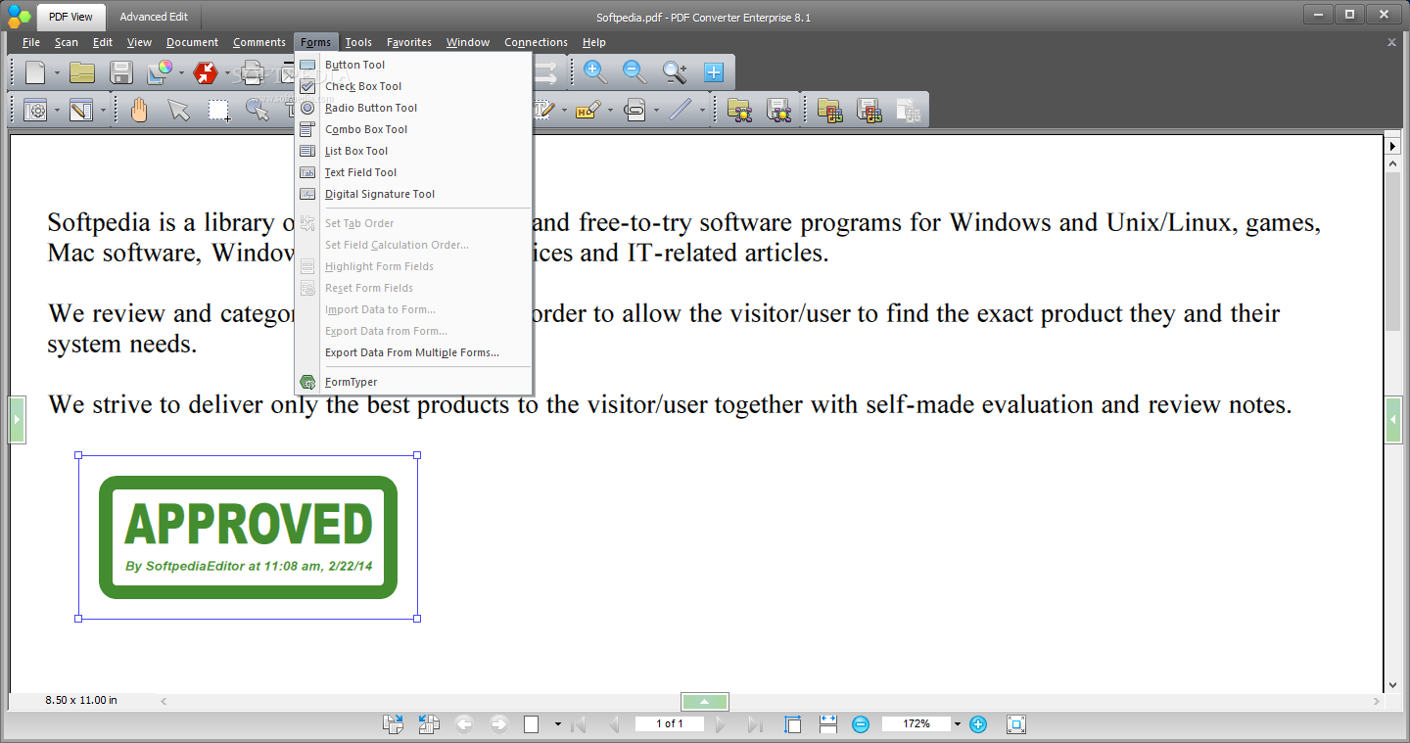This screenshot has width=1410, height=743.
Task: Open the paperclip tool dropdown arrow
Action: click(656, 111)
